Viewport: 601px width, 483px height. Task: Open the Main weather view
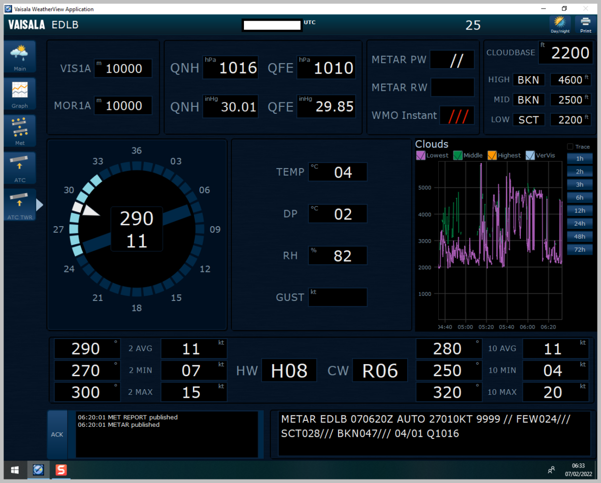click(20, 57)
